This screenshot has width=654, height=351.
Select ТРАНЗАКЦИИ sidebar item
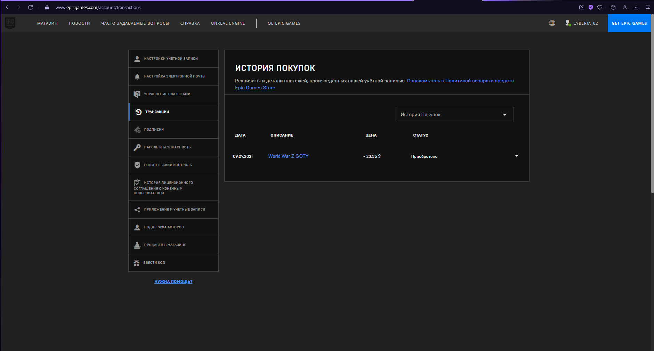click(173, 112)
